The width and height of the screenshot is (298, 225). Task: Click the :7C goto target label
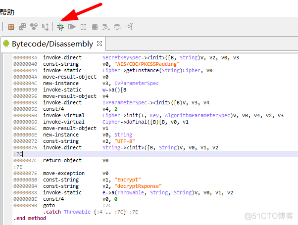(107, 205)
